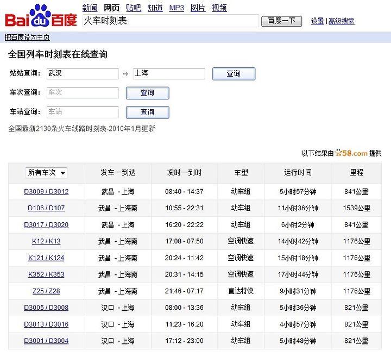Viewport: 391px width, 357px height.
Task: Click the 查询 button for 车站查询
Action: 147,112
